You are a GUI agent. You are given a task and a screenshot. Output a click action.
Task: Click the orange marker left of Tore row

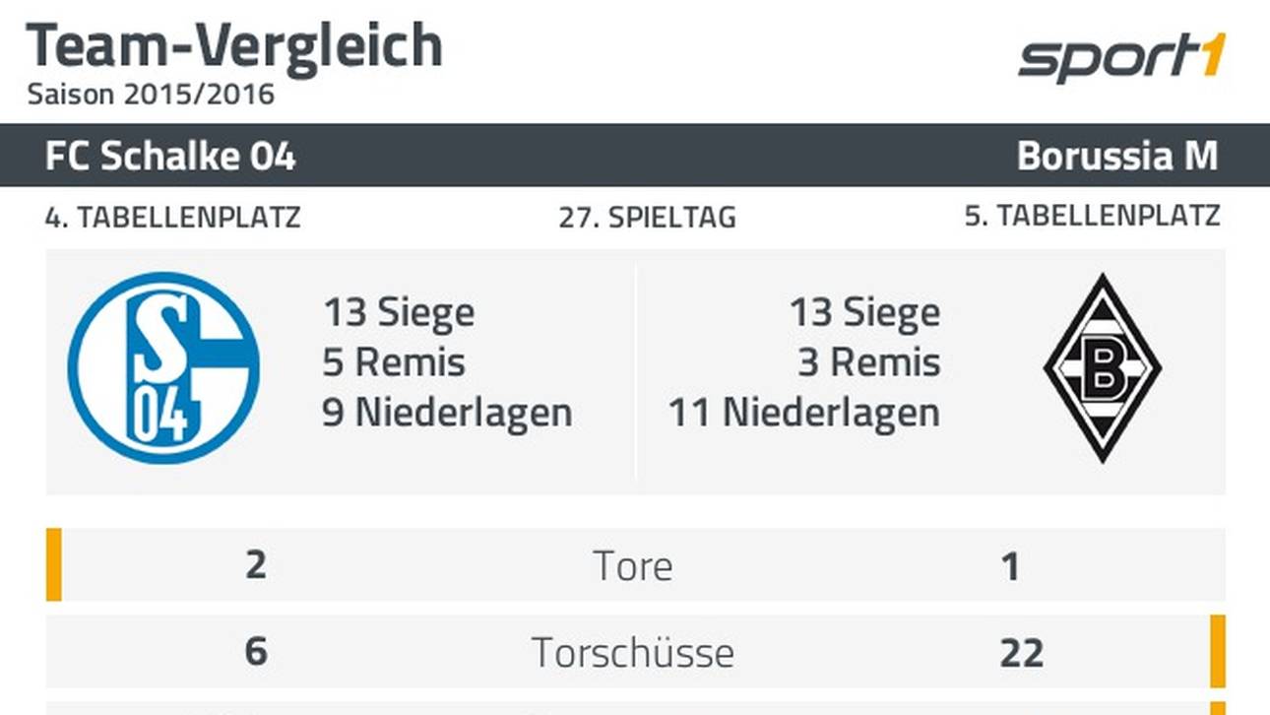click(x=54, y=564)
